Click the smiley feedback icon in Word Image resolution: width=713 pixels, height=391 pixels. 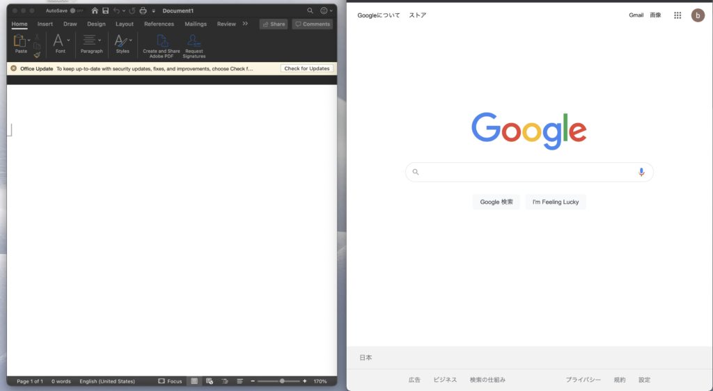point(324,10)
